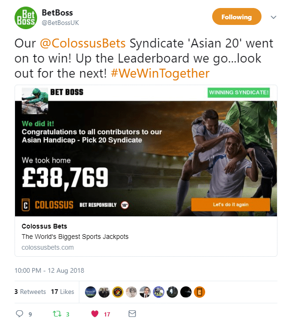292x324 pixels.
Task: Click the orange Colossus liker avatar
Action: (199, 292)
